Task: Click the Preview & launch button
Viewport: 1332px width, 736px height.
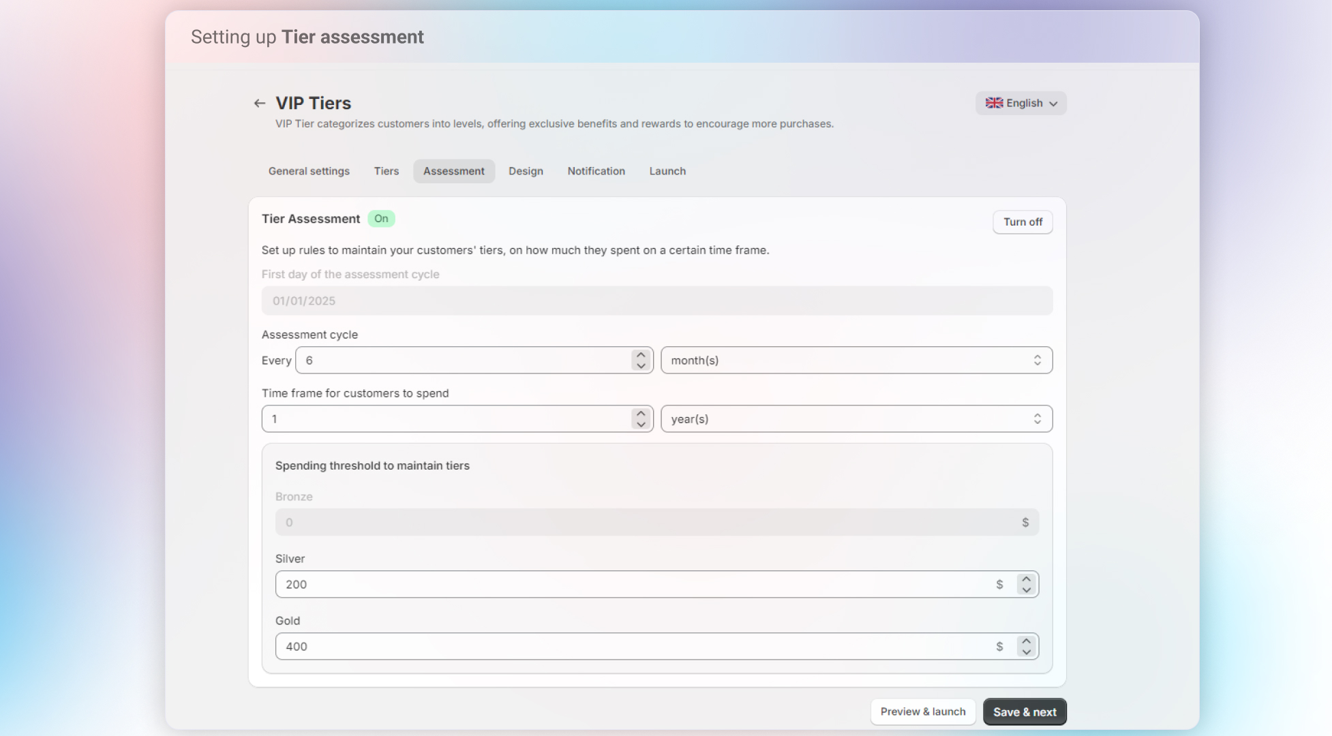Action: click(x=922, y=712)
